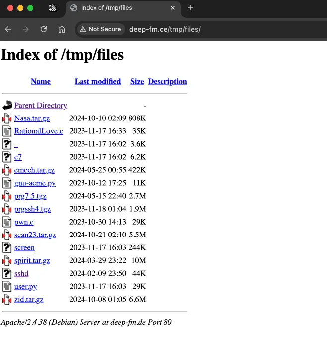Click the script icon beside gnu-acme.py
327x354 pixels.
(7, 183)
